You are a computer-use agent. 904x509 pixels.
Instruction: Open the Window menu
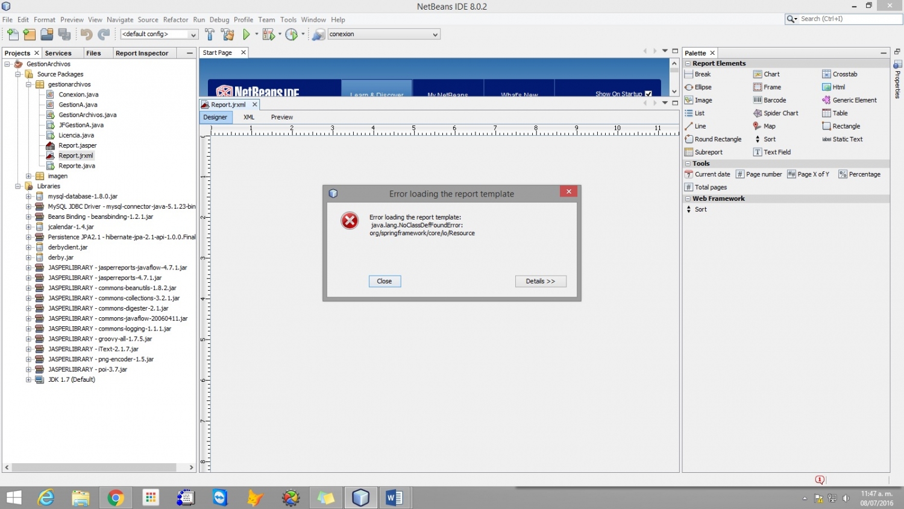pyautogui.click(x=313, y=19)
